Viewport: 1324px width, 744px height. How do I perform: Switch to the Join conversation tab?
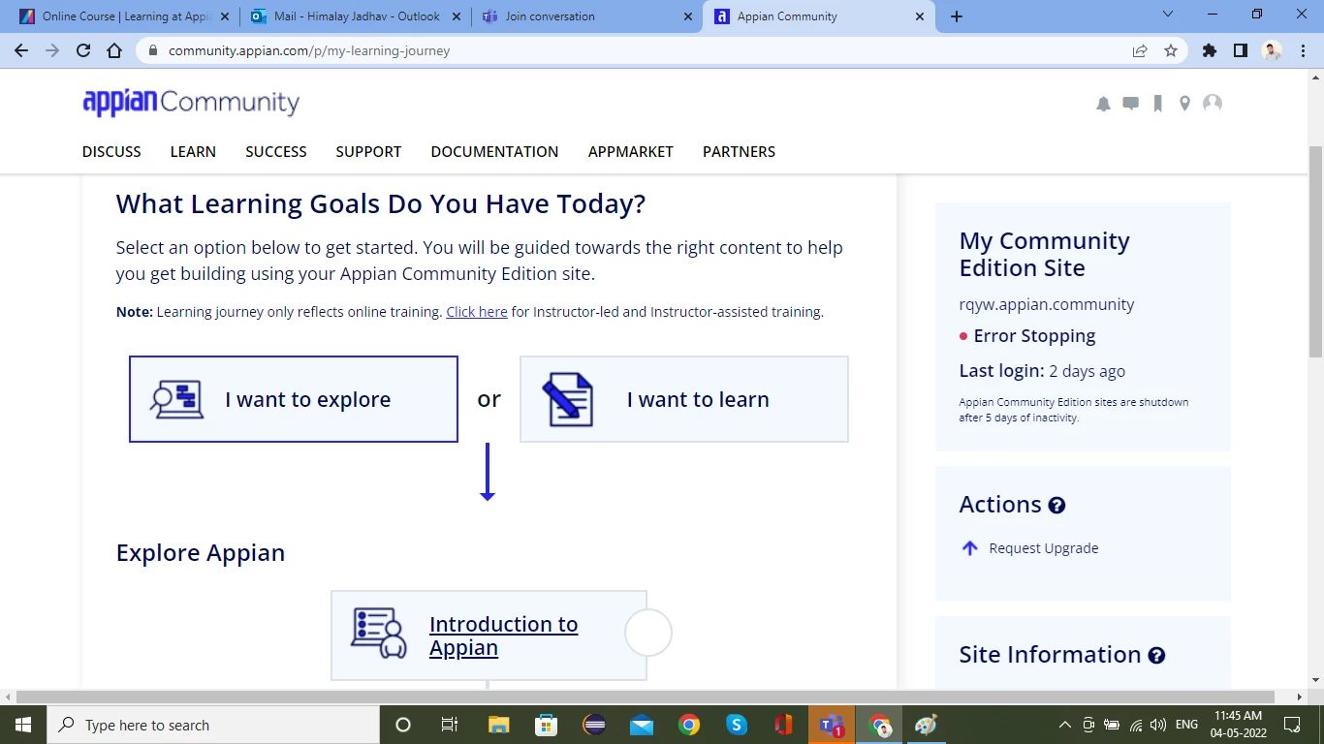tap(587, 16)
